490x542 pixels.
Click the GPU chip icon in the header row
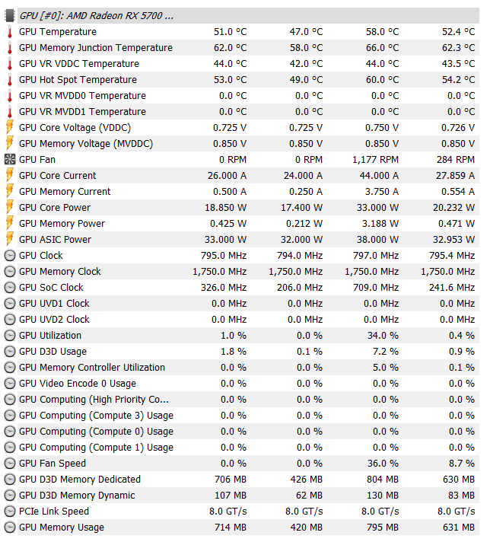(10, 15)
